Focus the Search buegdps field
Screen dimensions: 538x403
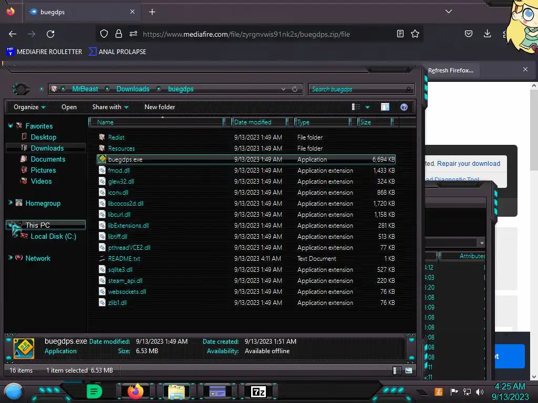(x=361, y=89)
